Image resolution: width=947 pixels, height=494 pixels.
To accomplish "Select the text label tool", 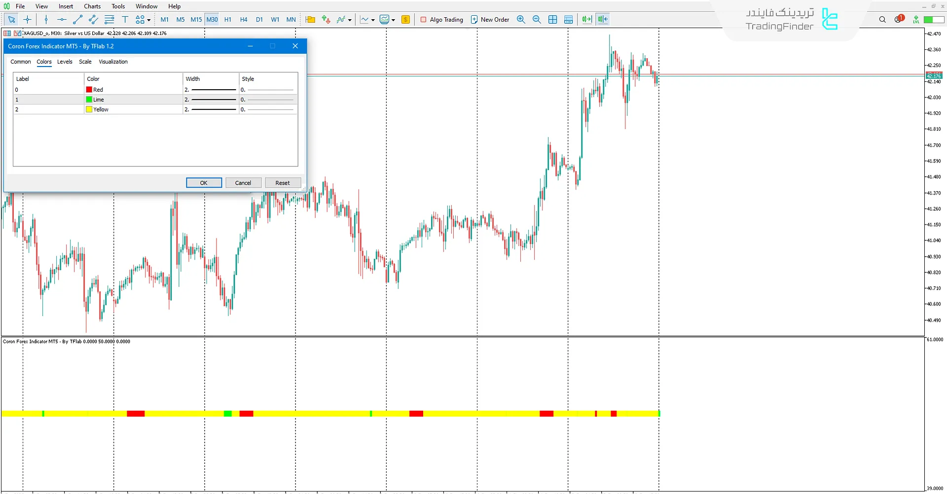I will point(125,20).
